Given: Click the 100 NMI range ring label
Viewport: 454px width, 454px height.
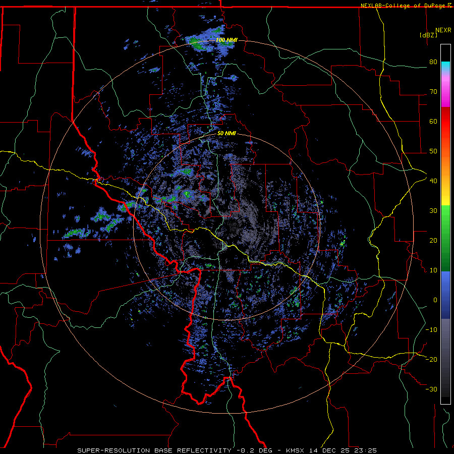Looking at the screenshot, I should [x=226, y=40].
